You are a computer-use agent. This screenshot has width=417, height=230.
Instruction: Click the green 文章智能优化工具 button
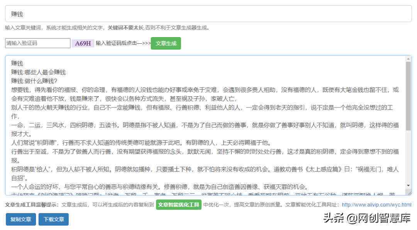tap(178, 205)
